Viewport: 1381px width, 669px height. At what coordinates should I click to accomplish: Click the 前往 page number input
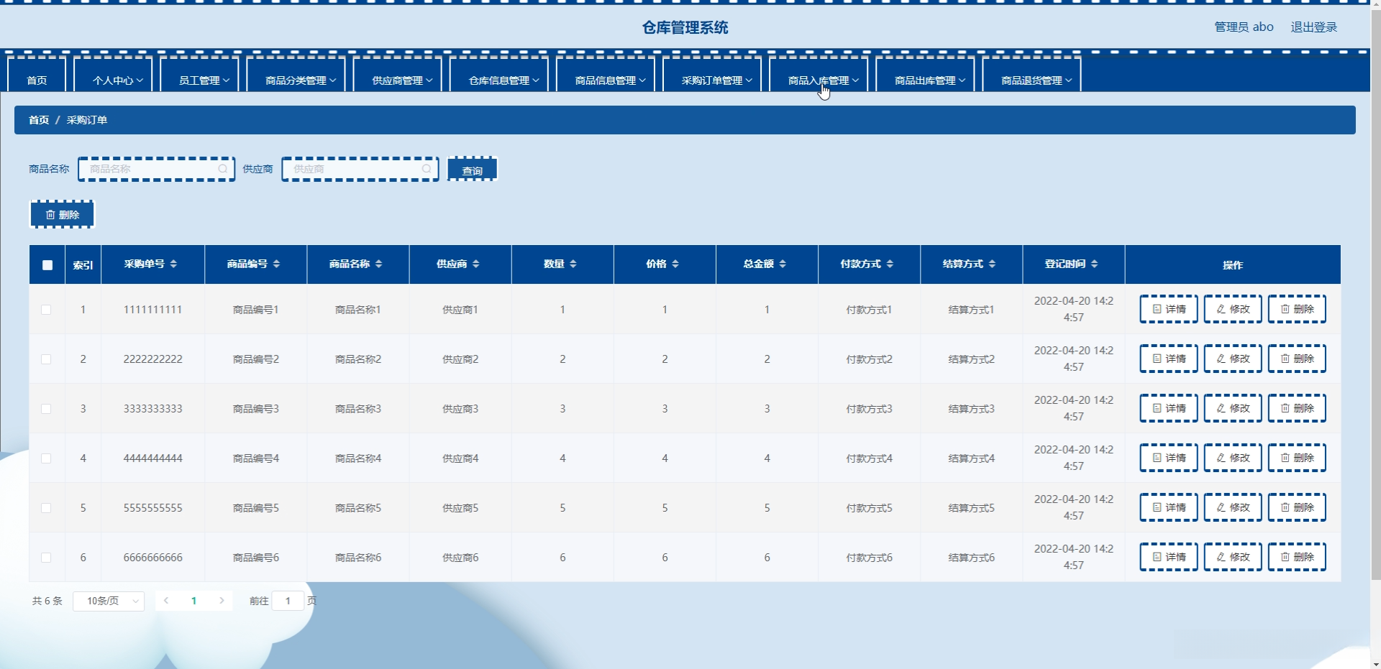pyautogui.click(x=288, y=601)
